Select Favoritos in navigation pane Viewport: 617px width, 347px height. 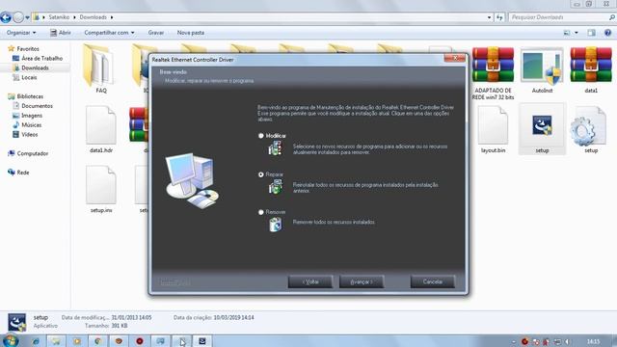point(28,49)
